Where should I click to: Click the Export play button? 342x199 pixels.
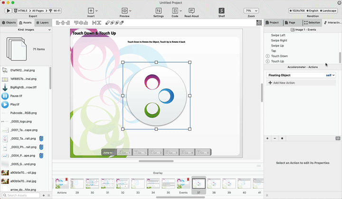pos(8,10)
